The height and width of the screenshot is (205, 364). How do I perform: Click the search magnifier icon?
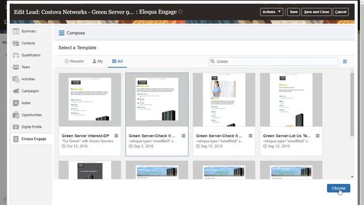pyautogui.click(x=212, y=61)
